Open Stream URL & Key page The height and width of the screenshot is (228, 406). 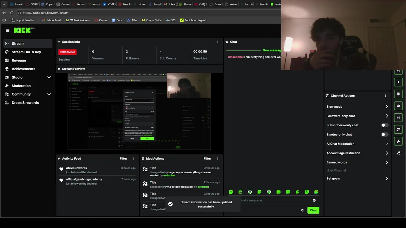click(28, 52)
